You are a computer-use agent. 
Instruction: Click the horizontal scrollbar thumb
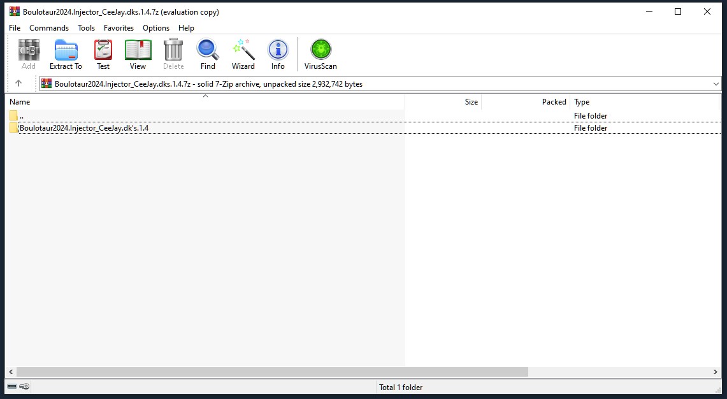tap(272, 372)
